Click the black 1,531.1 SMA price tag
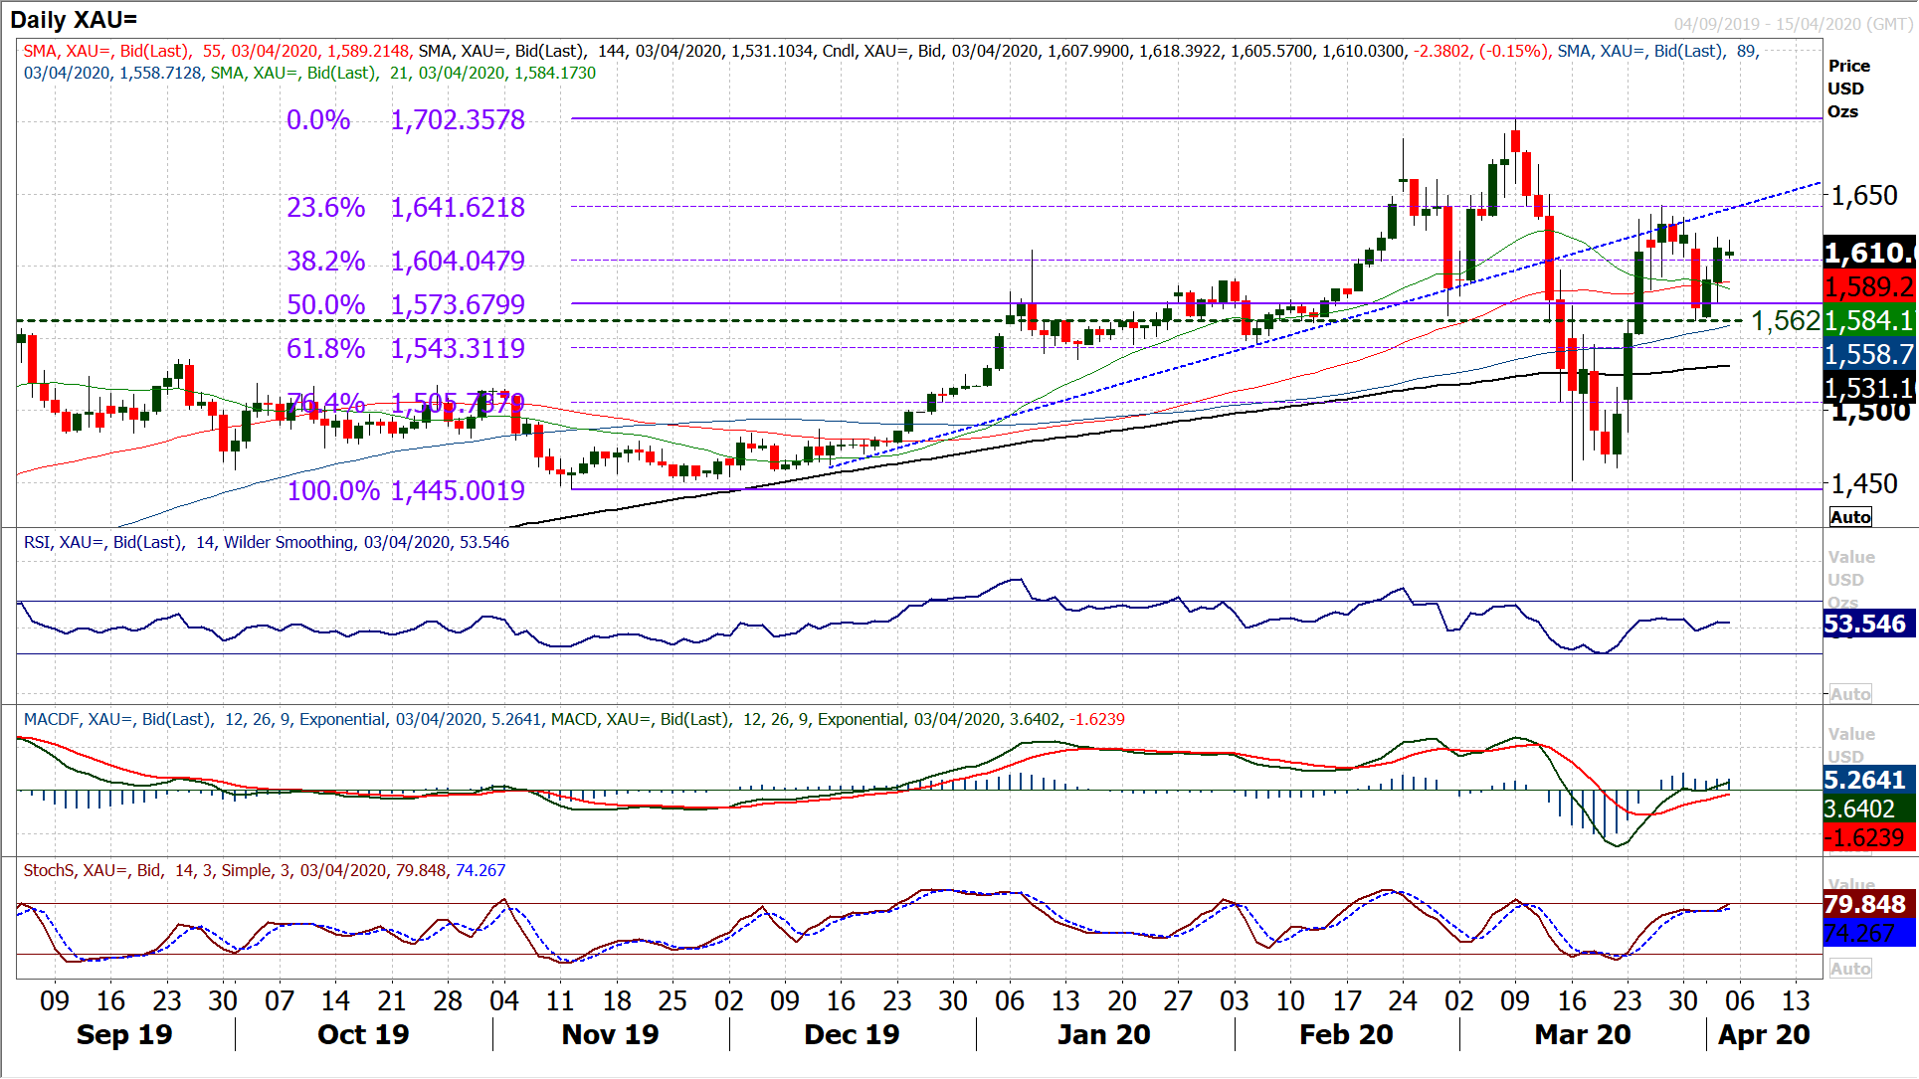Image resolution: width=1919 pixels, height=1079 pixels. click(x=1869, y=388)
